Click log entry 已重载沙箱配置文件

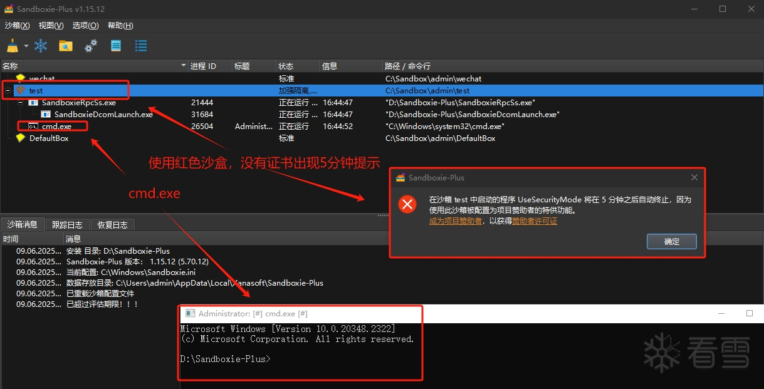100,293
